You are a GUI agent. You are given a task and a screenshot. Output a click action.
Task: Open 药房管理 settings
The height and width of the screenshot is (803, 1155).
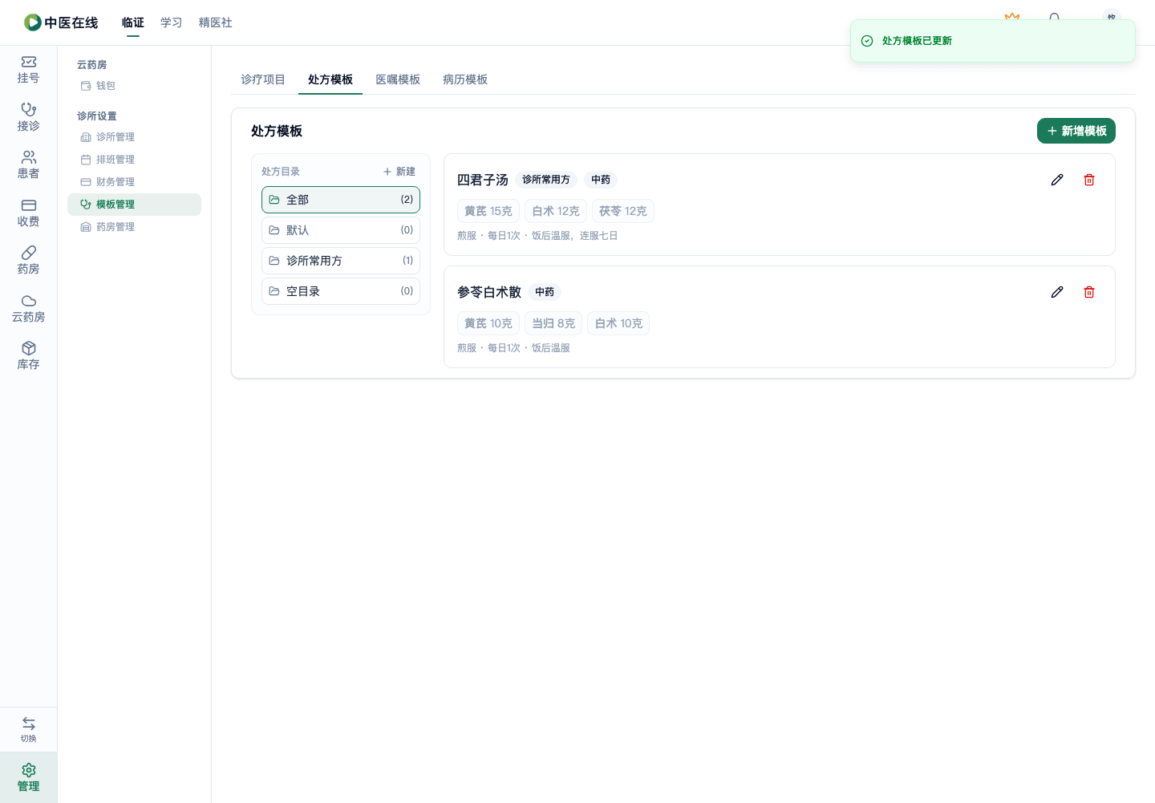click(x=134, y=227)
